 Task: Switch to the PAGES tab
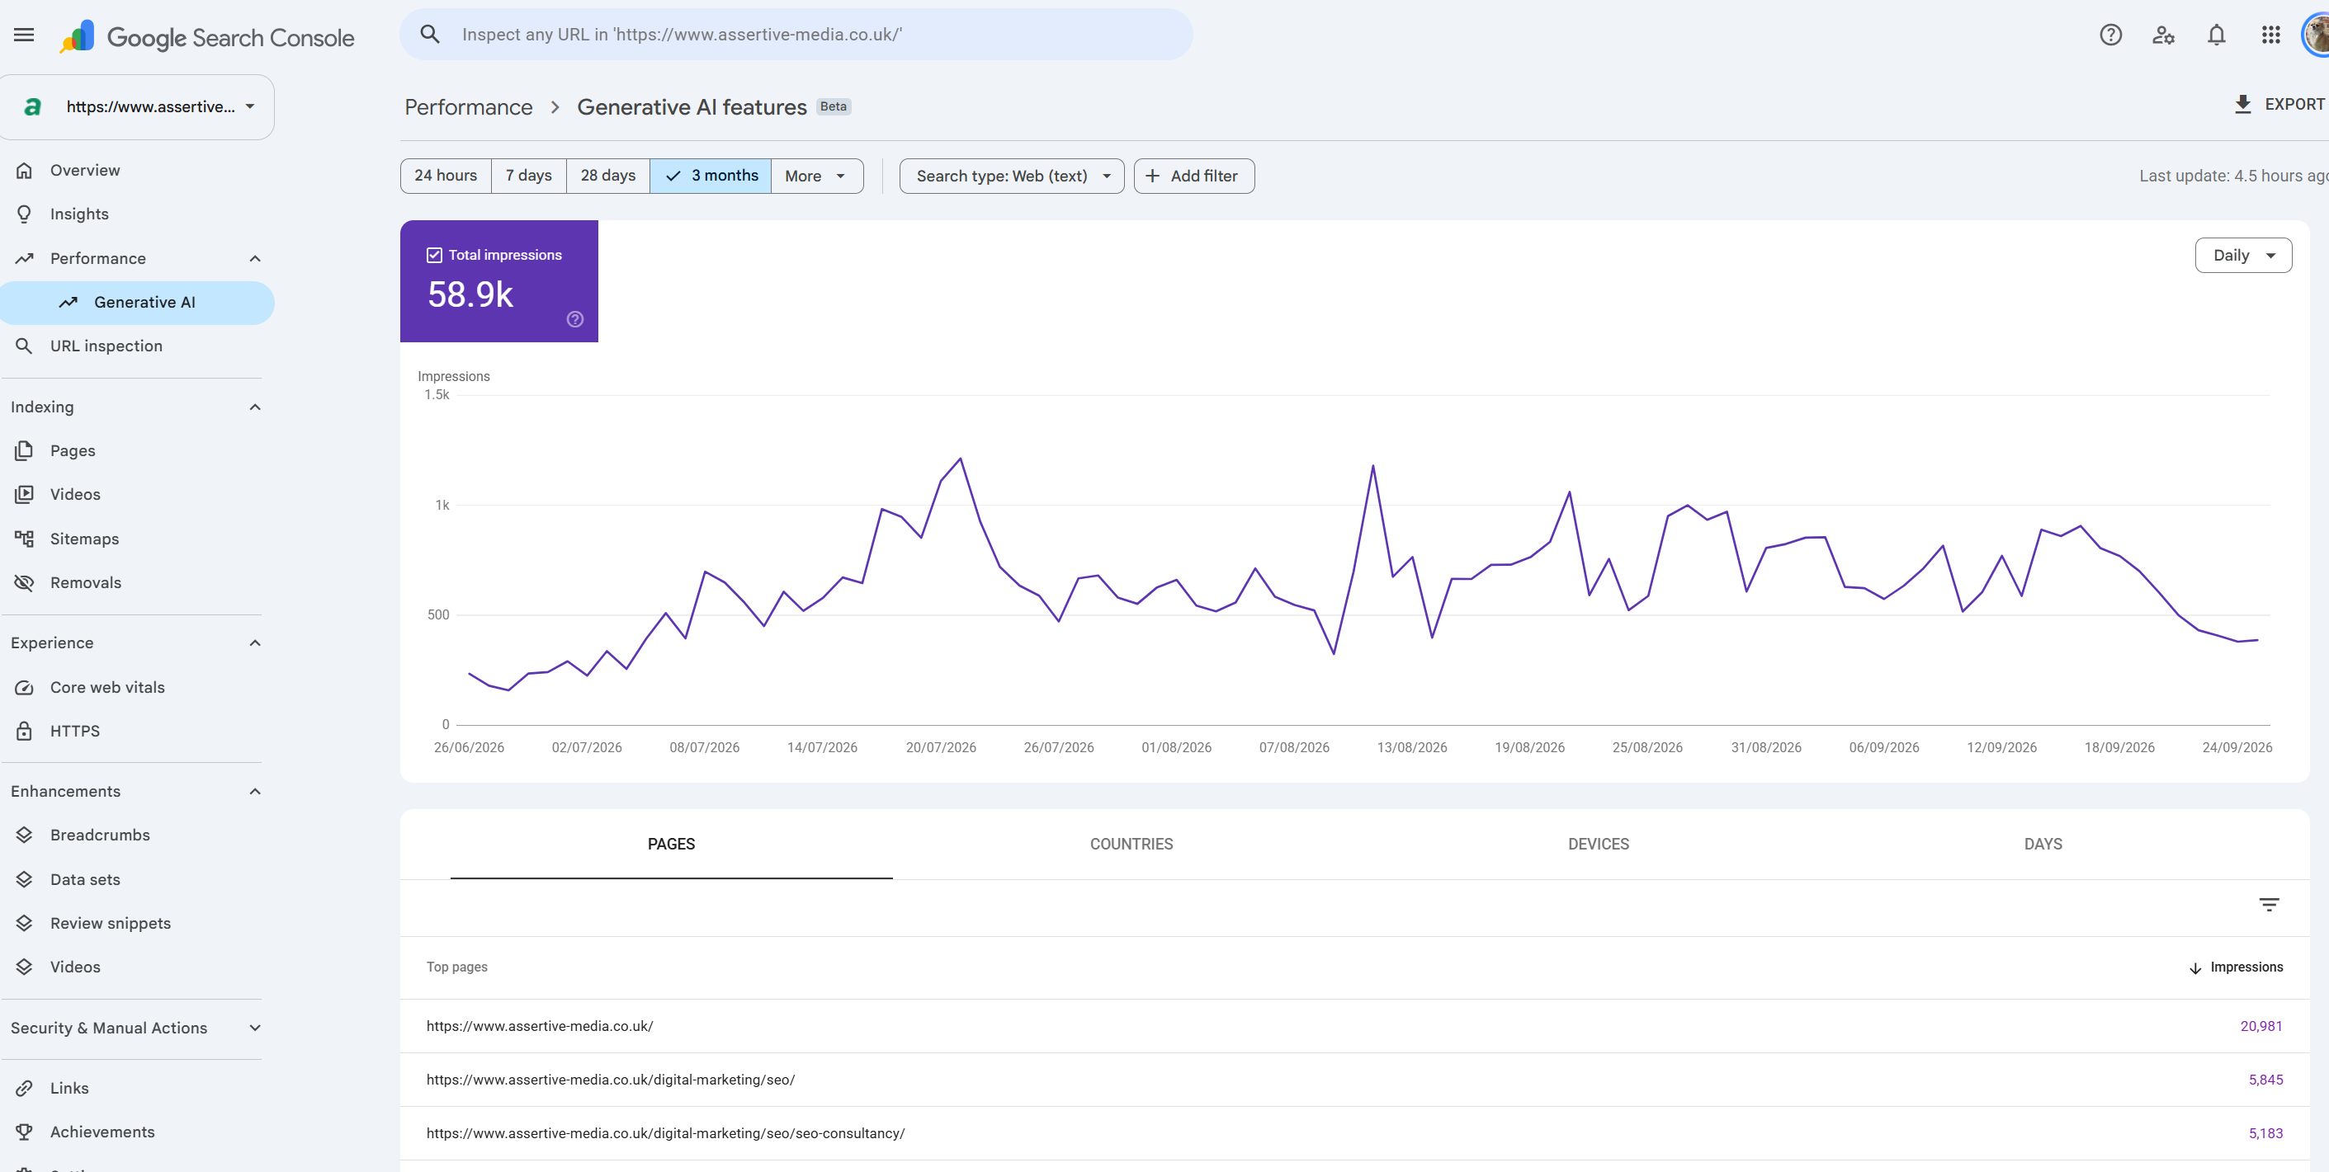pyautogui.click(x=671, y=844)
